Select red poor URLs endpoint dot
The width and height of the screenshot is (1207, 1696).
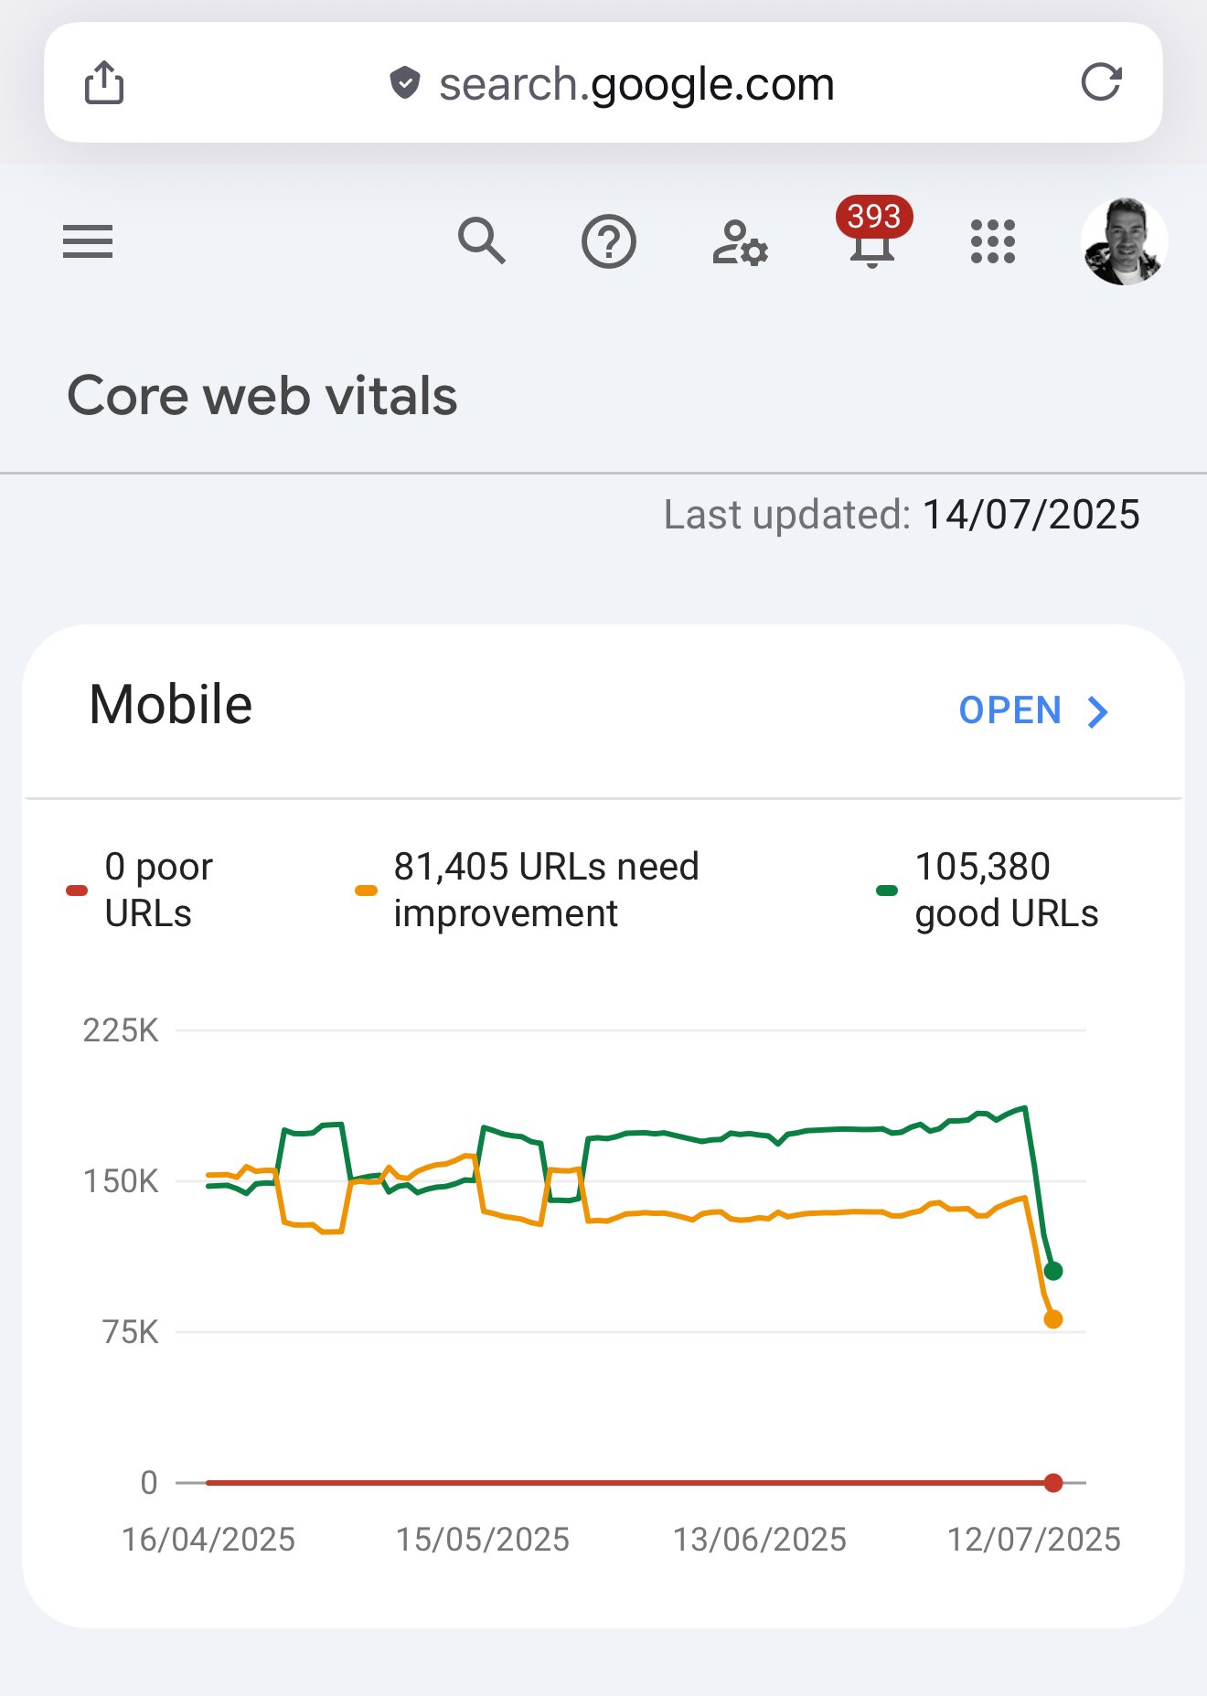[x=1053, y=1483]
